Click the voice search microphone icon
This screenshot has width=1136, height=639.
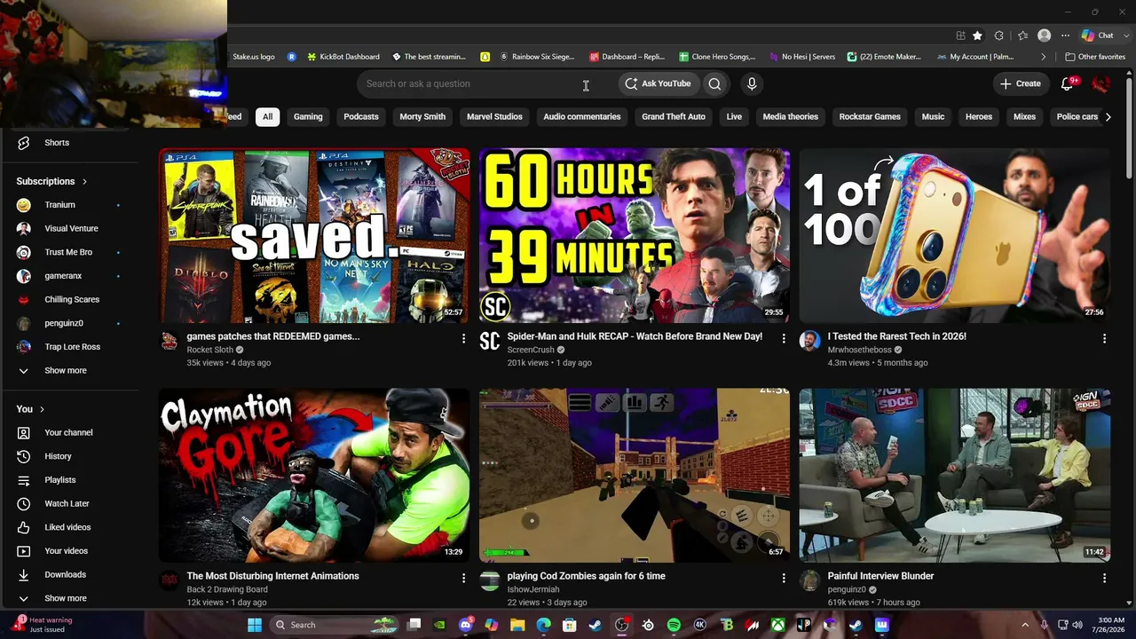tap(752, 83)
